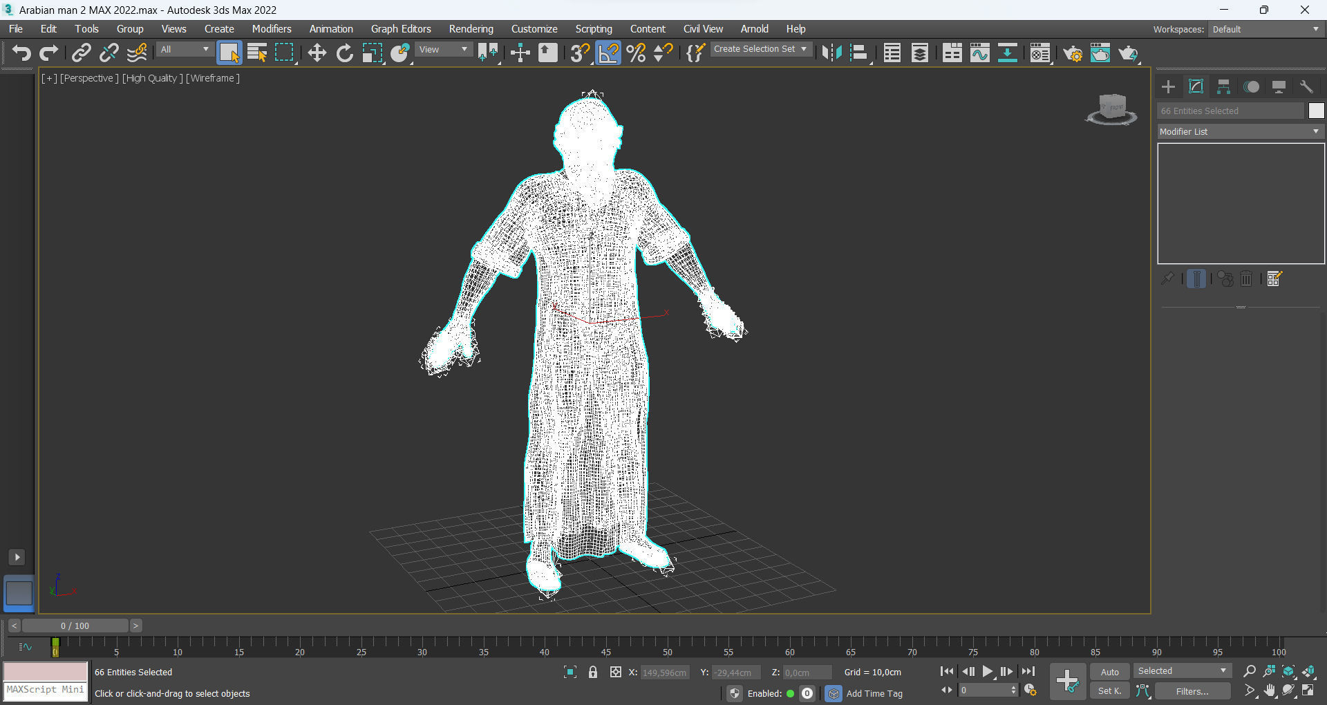Toggle Percent Snap icon
This screenshot has height=705, width=1327.
636,53
